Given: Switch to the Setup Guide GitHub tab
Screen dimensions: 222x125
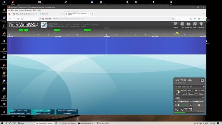Looking at the screenshot, I should (25, 14).
